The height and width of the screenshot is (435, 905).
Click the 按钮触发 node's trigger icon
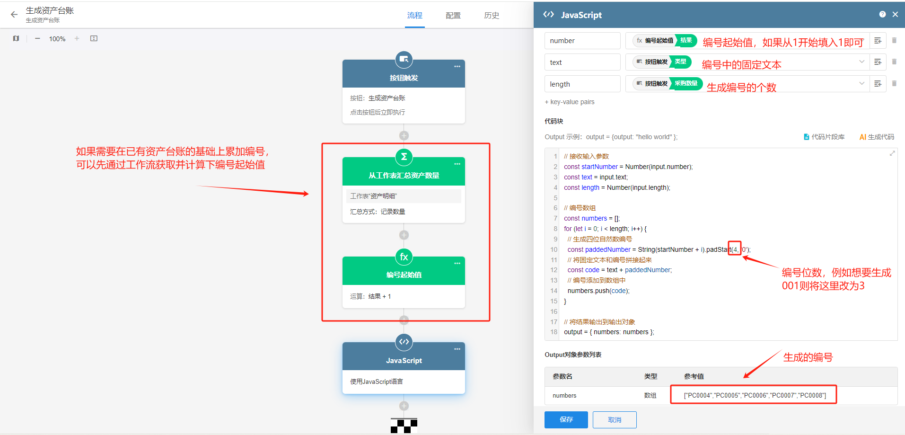pyautogui.click(x=404, y=59)
